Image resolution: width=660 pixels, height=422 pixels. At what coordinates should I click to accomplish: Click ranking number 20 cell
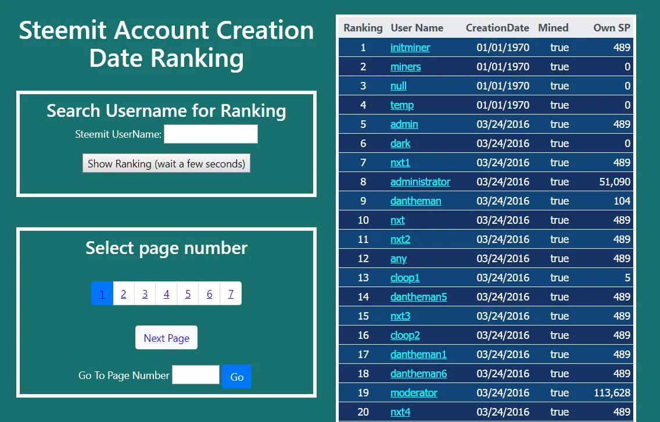coord(363,412)
